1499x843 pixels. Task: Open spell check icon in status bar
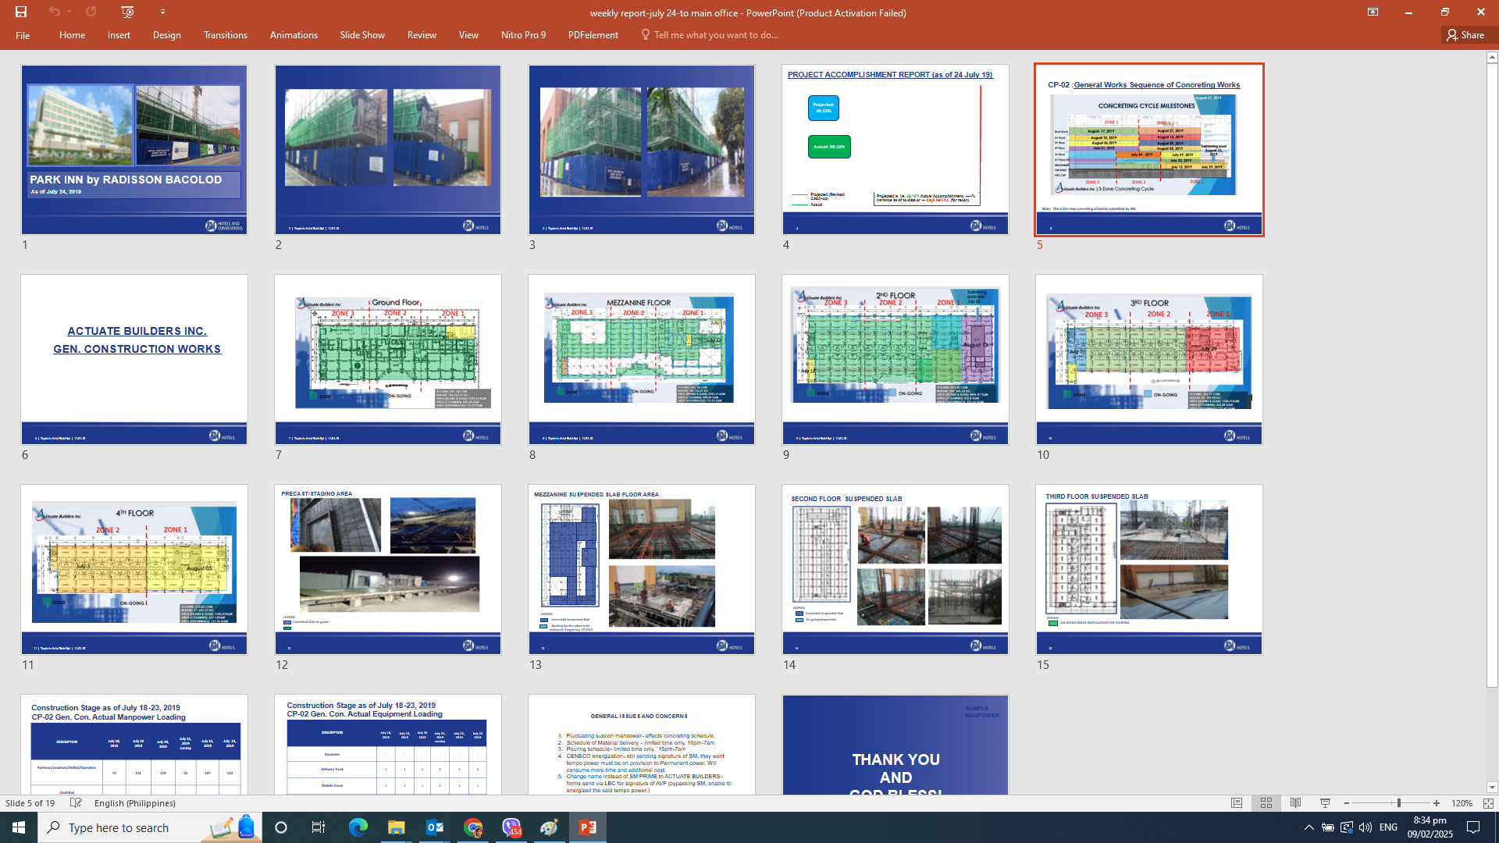click(76, 803)
